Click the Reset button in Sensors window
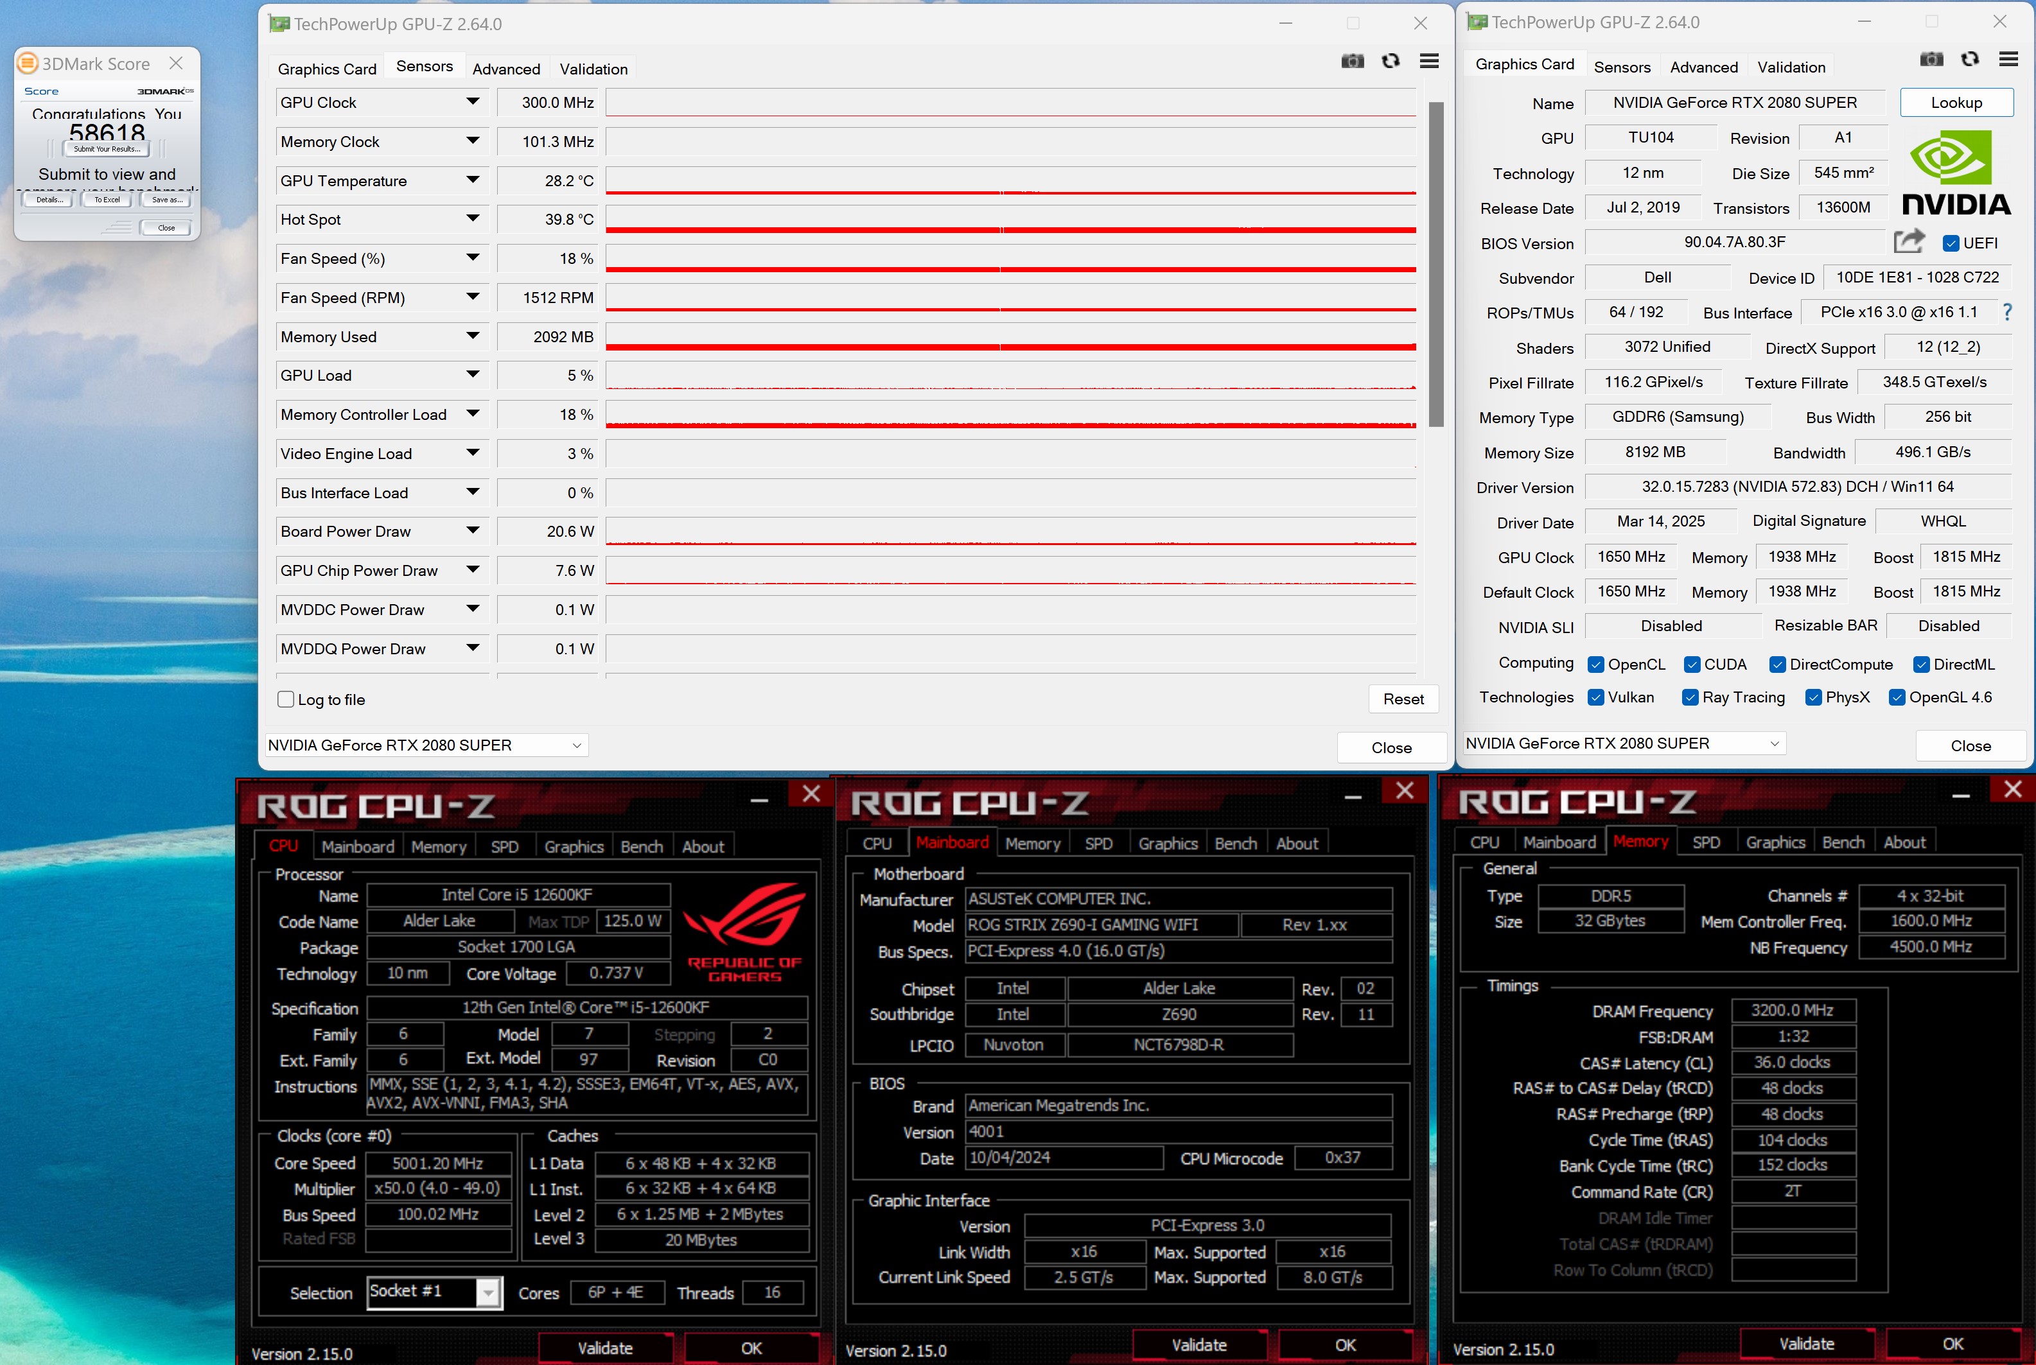The image size is (2036, 1365). pyautogui.click(x=1403, y=699)
